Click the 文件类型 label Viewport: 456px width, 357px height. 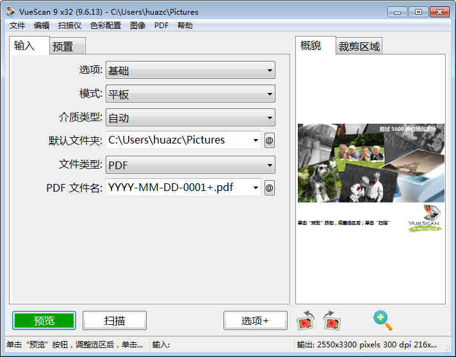(81, 164)
